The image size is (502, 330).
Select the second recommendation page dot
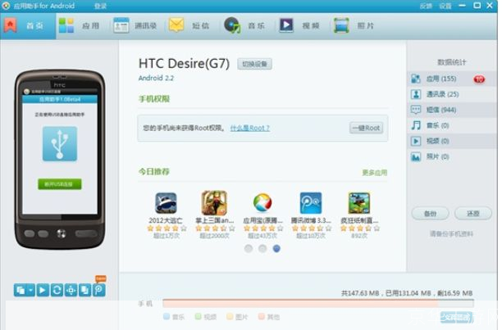[262, 249]
